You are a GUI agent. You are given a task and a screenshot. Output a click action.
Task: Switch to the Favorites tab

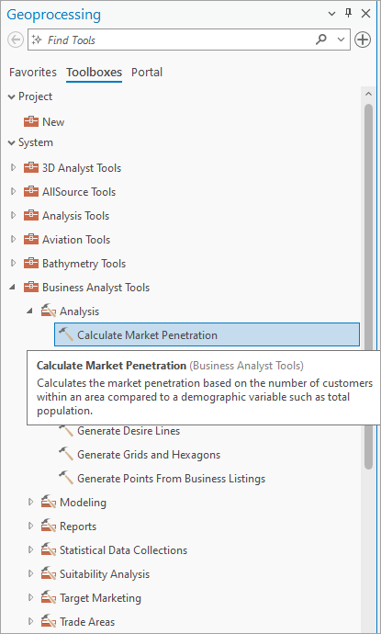[33, 73]
